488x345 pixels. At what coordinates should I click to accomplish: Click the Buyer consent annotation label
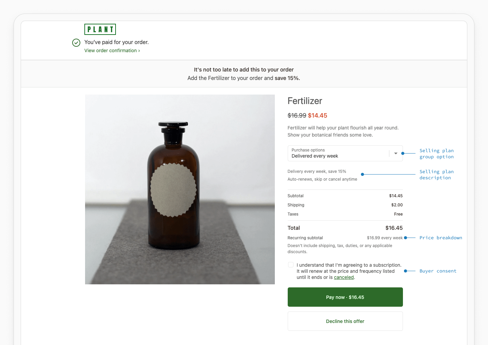[438, 271]
